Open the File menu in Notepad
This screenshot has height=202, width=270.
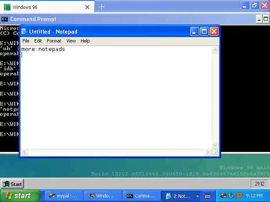tap(26, 41)
